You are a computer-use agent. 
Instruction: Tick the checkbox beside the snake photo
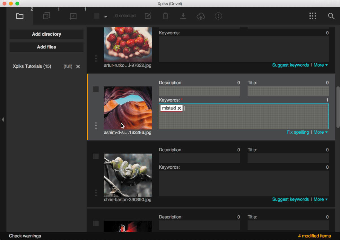[x=96, y=156]
